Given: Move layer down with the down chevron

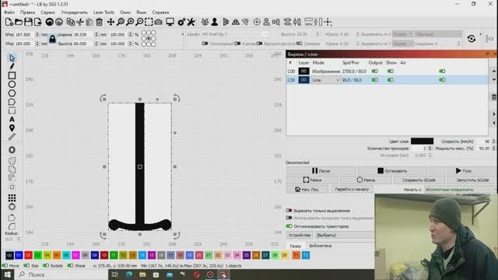Looking at the screenshot, I should [494, 79].
